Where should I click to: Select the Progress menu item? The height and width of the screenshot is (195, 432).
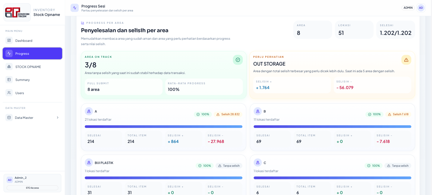tap(33, 54)
